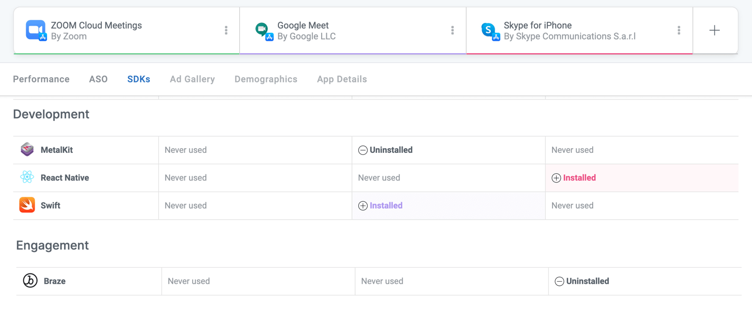Click Never used for MetalKit in Skype column
Viewport: 752px width, 313px height.
point(572,150)
